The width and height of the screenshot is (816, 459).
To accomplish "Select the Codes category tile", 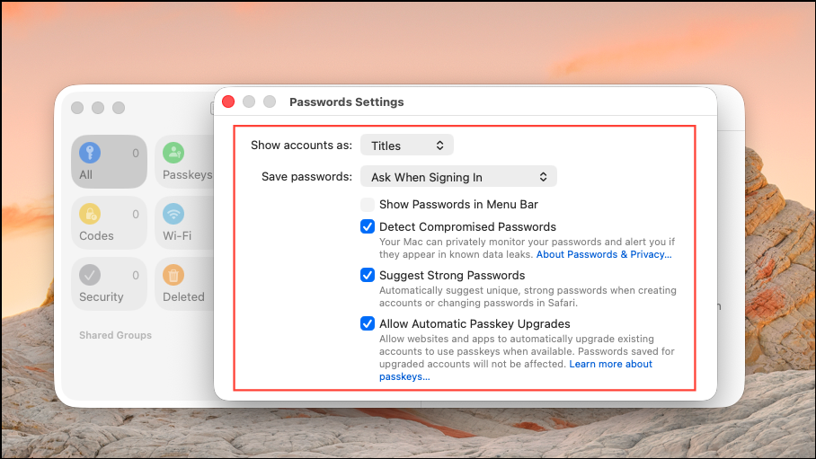I will pos(110,223).
